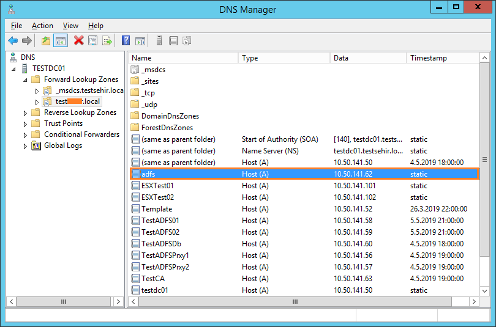Click the Global Logs tree icon

click(36, 145)
